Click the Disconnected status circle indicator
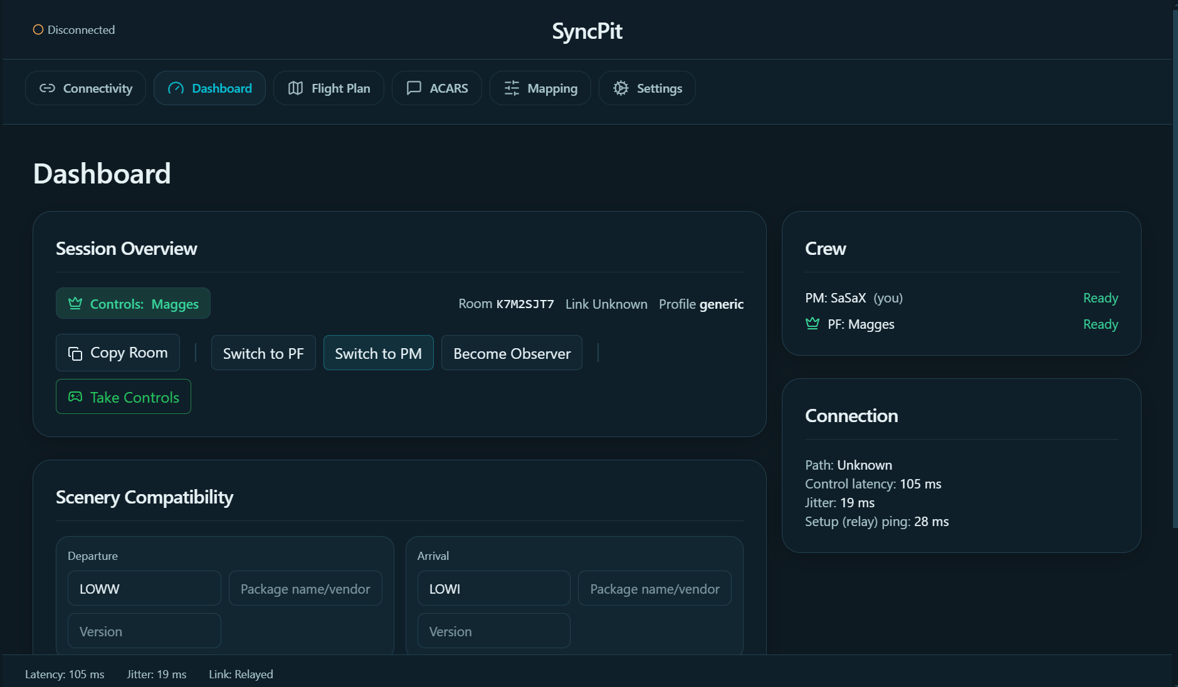This screenshot has width=1178, height=687. (x=38, y=30)
